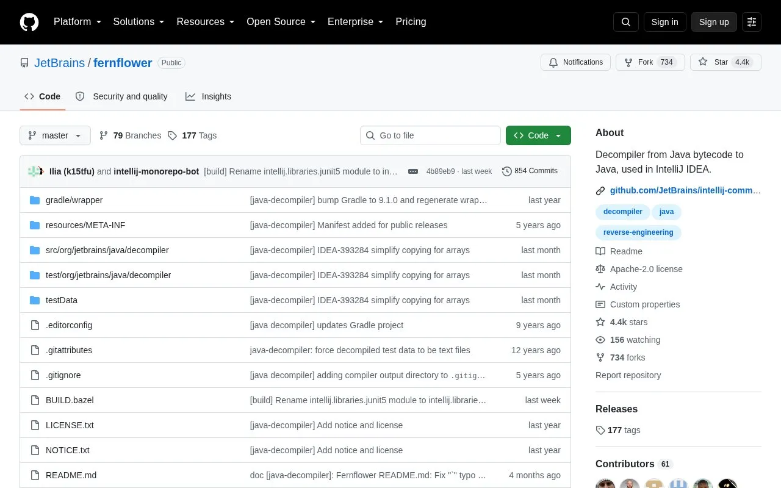The height and width of the screenshot is (488, 781).
Task: Click the commit details ellipsis icon
Action: [413, 171]
